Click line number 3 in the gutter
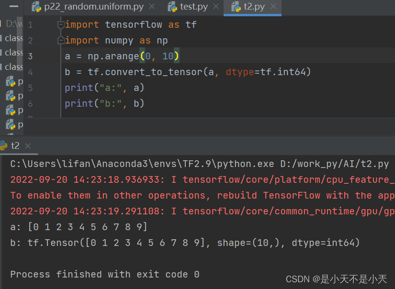Image resolution: width=395 pixels, height=289 pixels. click(30, 56)
